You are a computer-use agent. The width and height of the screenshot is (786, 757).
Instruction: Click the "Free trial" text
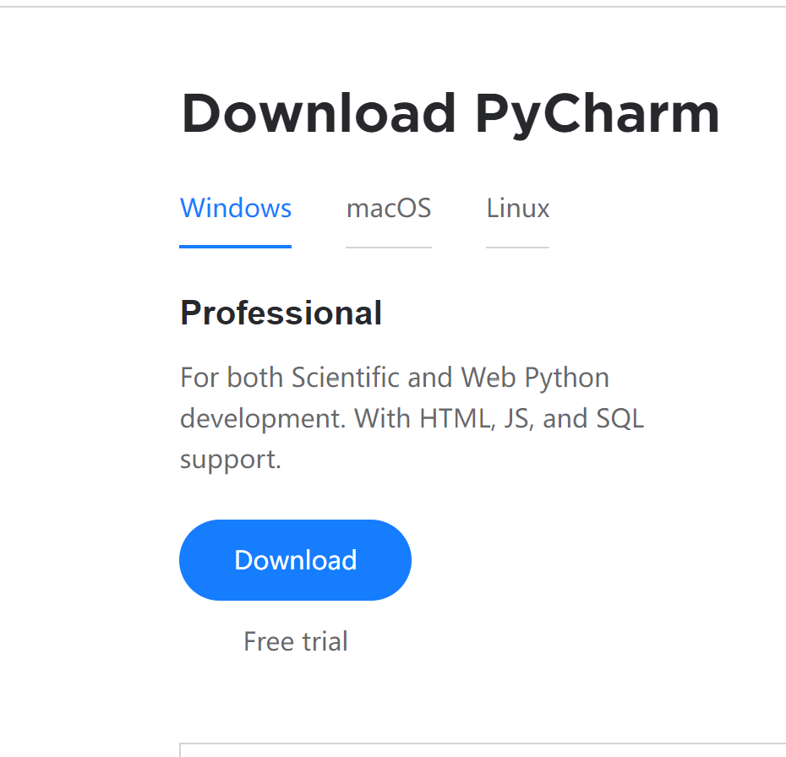[295, 641]
